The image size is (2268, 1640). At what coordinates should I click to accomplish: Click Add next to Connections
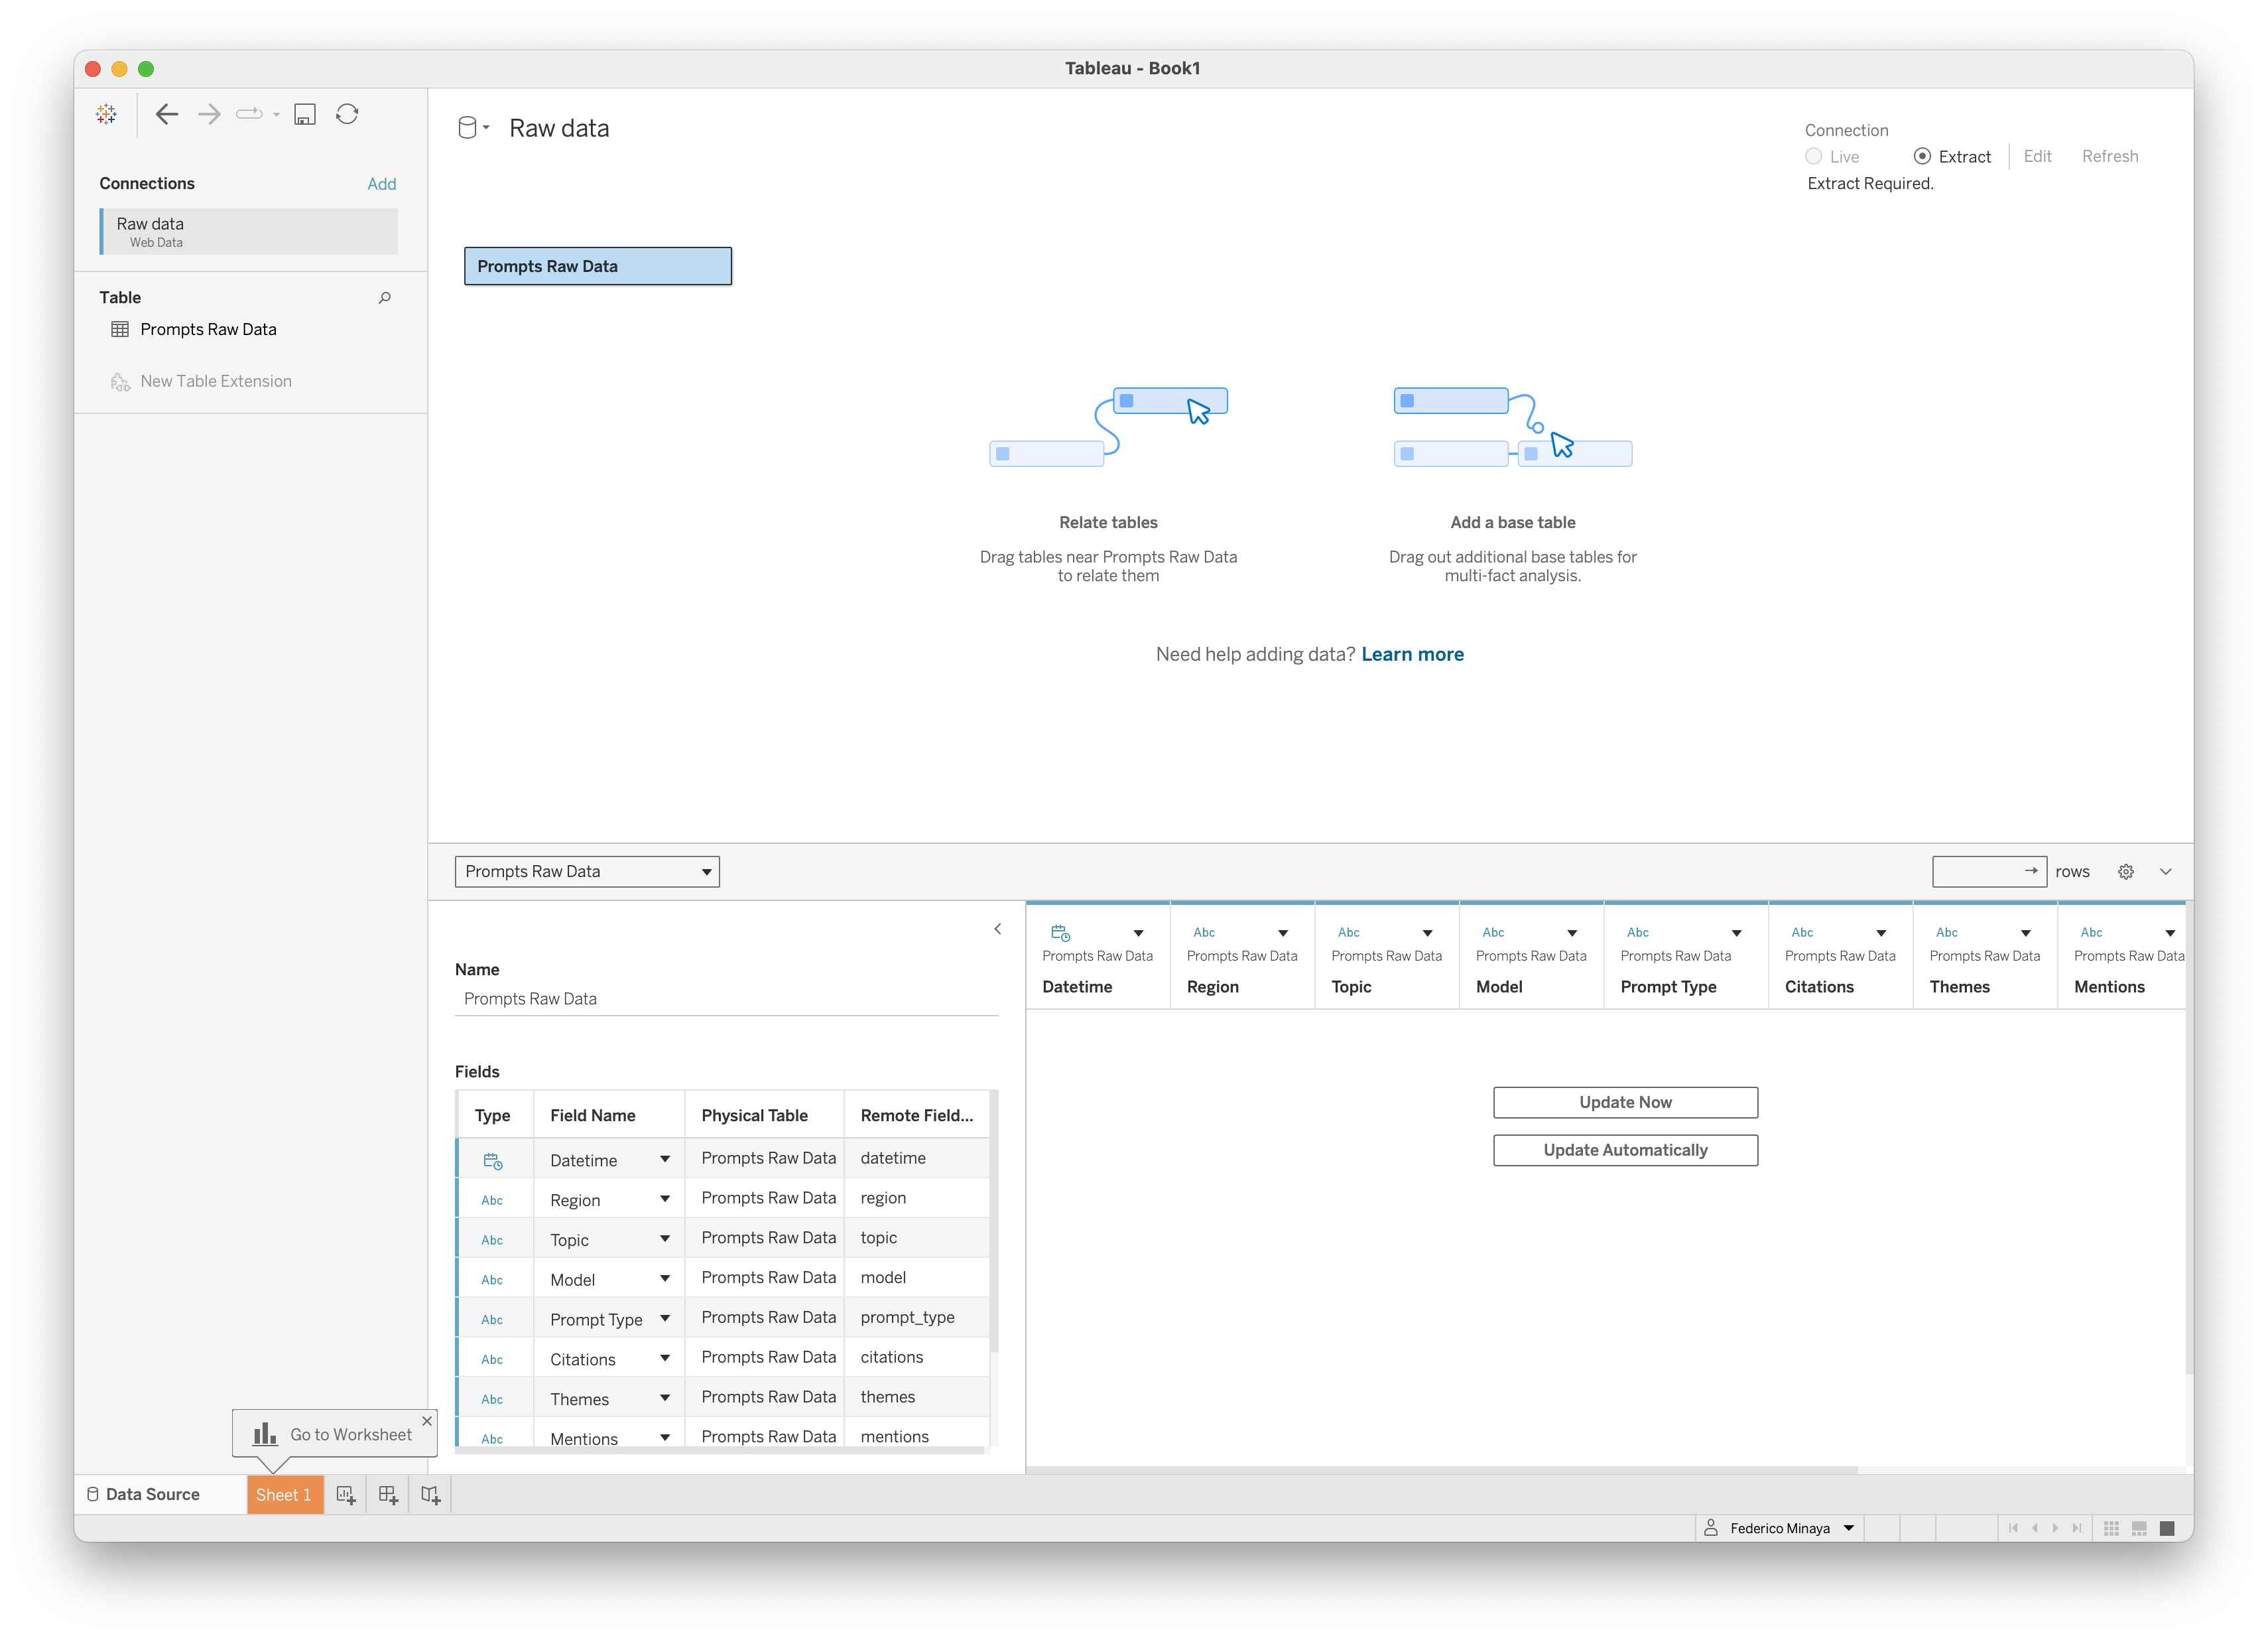[x=381, y=183]
